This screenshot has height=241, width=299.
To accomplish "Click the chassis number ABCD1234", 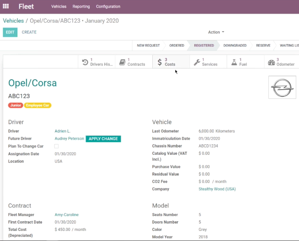I will pos(208,146).
